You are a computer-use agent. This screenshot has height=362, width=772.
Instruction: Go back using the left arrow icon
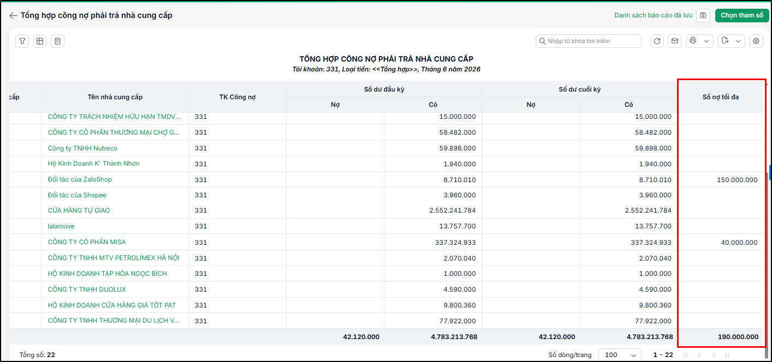[13, 16]
